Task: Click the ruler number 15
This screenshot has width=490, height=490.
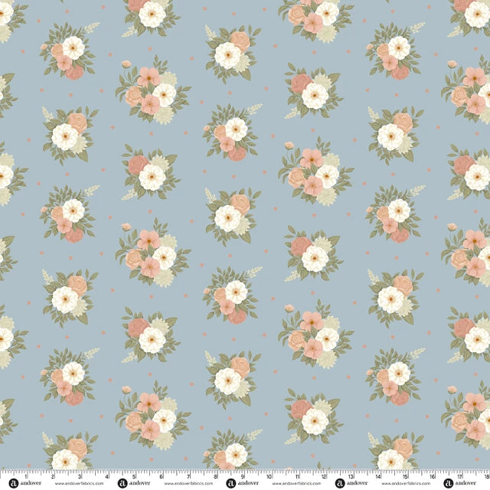Action: [x=405, y=477]
